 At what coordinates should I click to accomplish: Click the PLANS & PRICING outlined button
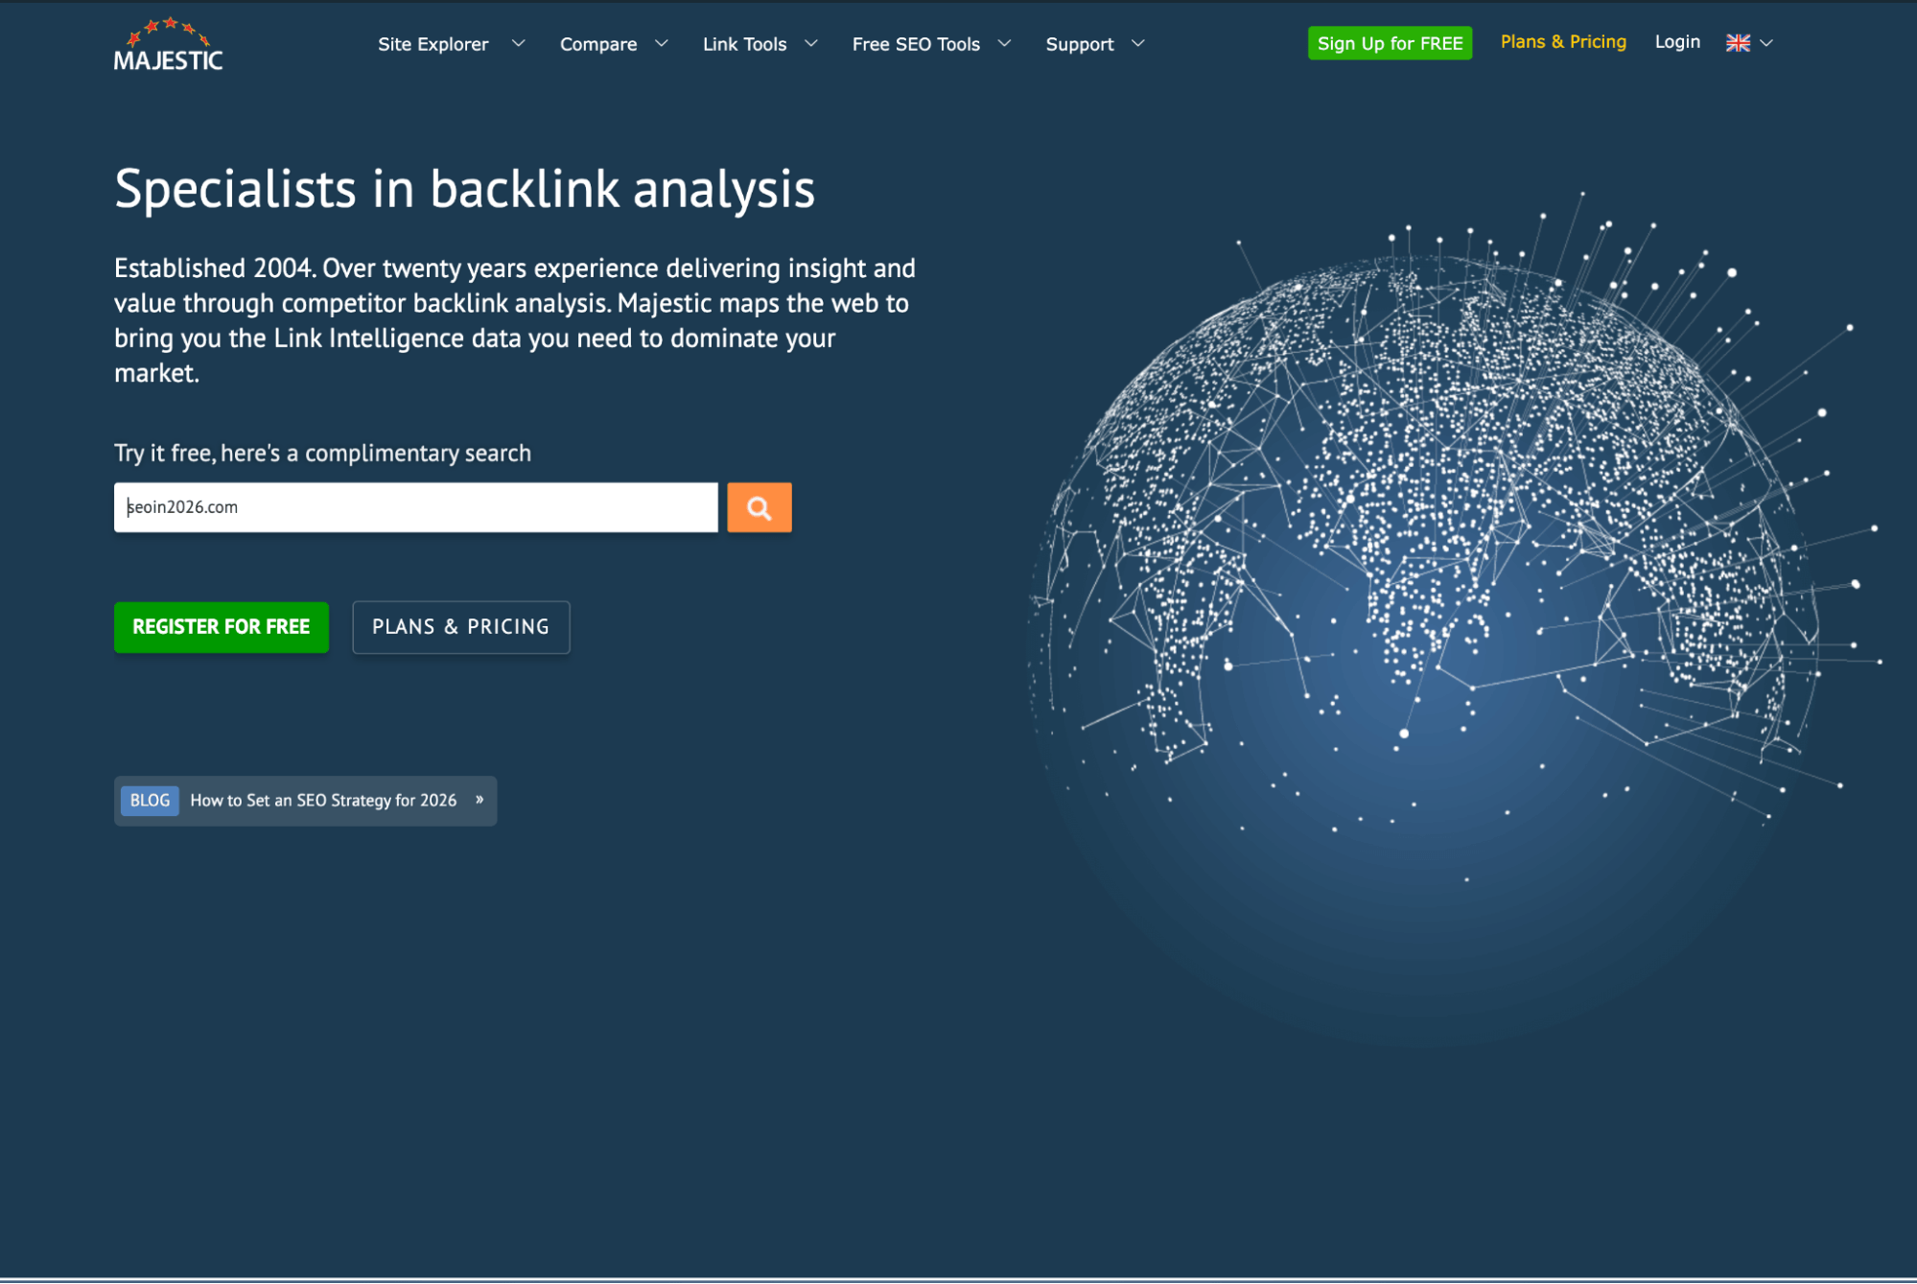[461, 627]
